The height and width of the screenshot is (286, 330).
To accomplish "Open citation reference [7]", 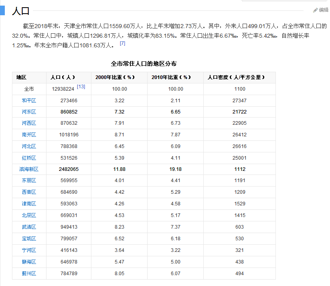I will point(122,43).
